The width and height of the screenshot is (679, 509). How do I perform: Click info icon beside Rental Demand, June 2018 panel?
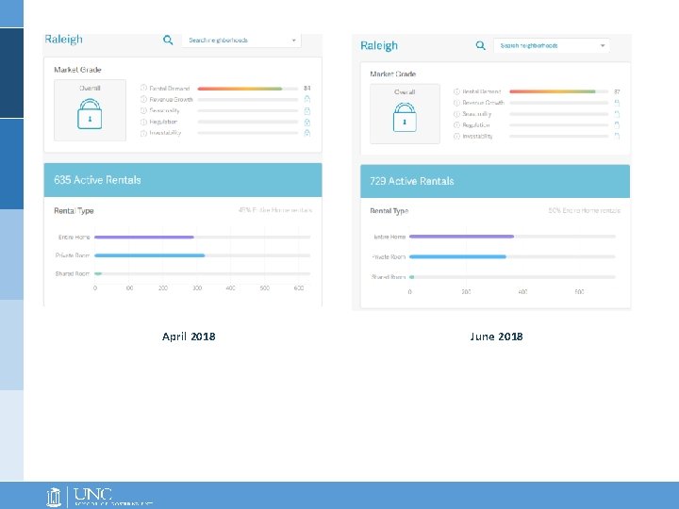(456, 91)
